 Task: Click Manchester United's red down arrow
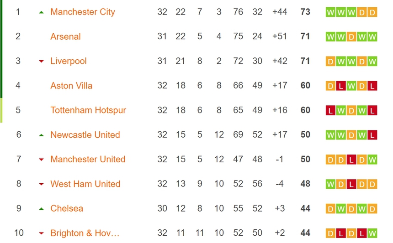pos(42,160)
